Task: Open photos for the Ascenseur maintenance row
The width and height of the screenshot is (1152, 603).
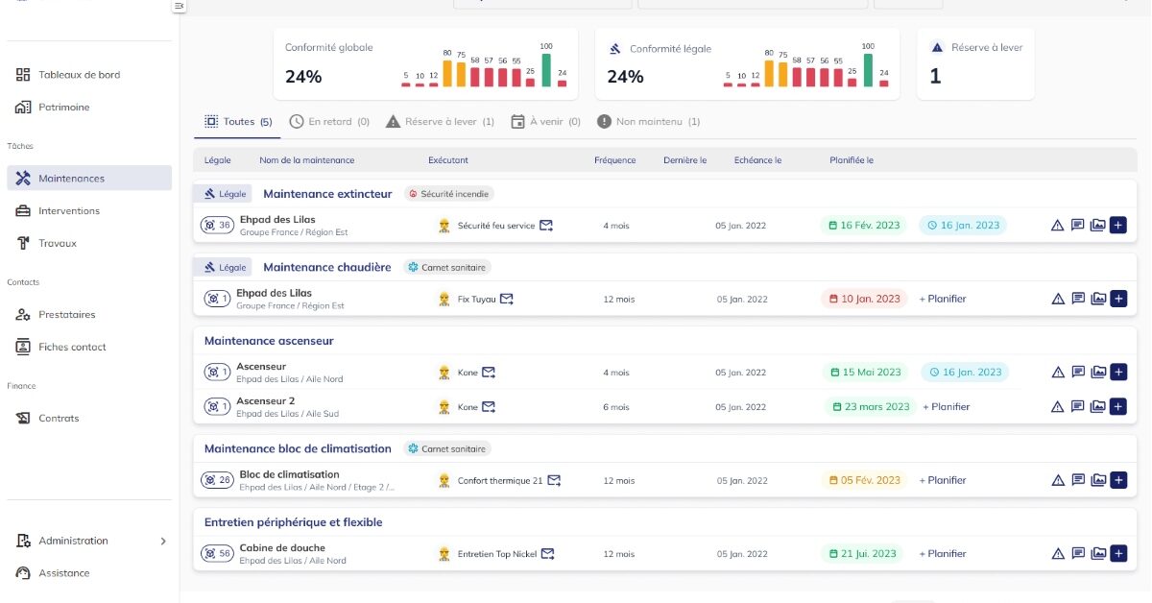Action: click(1097, 372)
